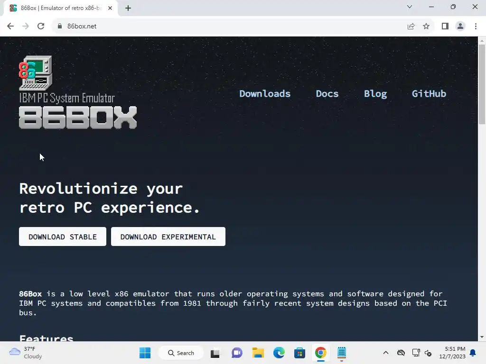486x364 pixels.
Task: Click the OneDrive cloud tray icon
Action: pyautogui.click(x=401, y=353)
